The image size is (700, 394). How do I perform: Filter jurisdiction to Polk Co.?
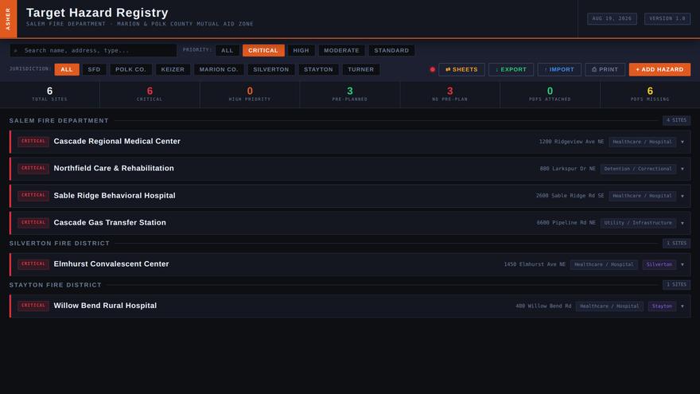click(130, 70)
